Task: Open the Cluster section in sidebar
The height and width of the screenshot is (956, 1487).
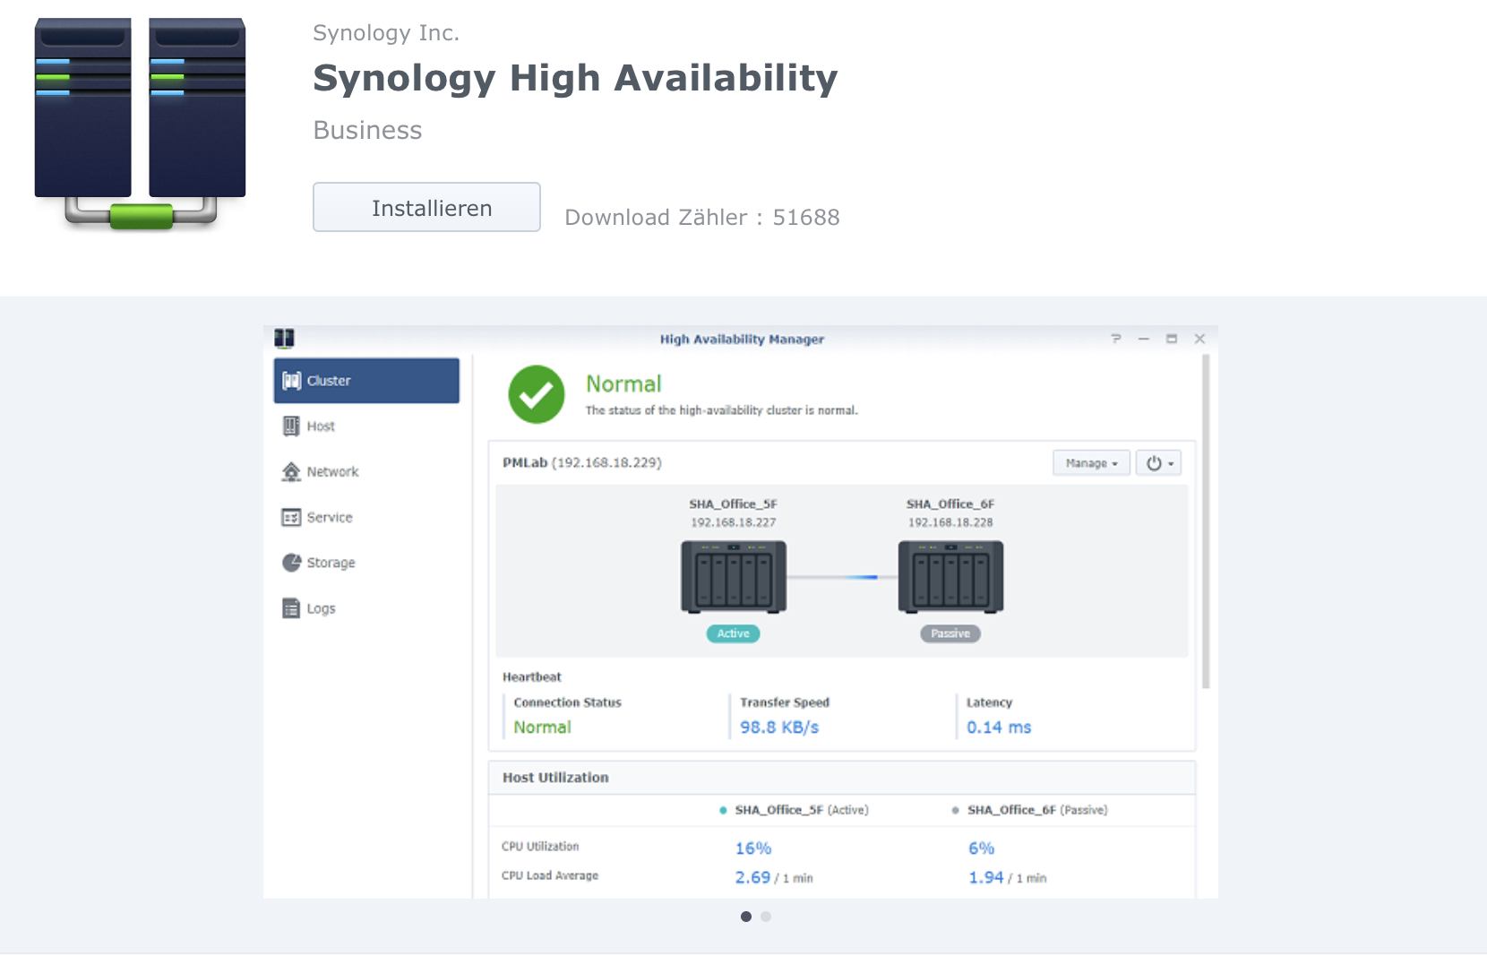Action: [x=366, y=381]
